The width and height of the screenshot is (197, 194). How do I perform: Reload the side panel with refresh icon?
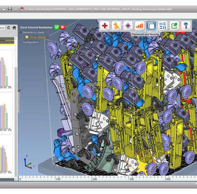pyautogui.click(x=8, y=28)
